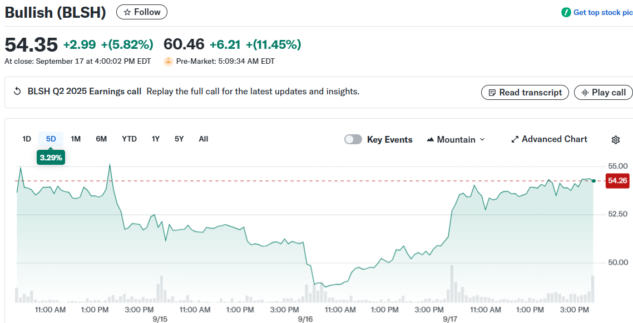Select the All chart range
The image size is (633, 323).
204,139
